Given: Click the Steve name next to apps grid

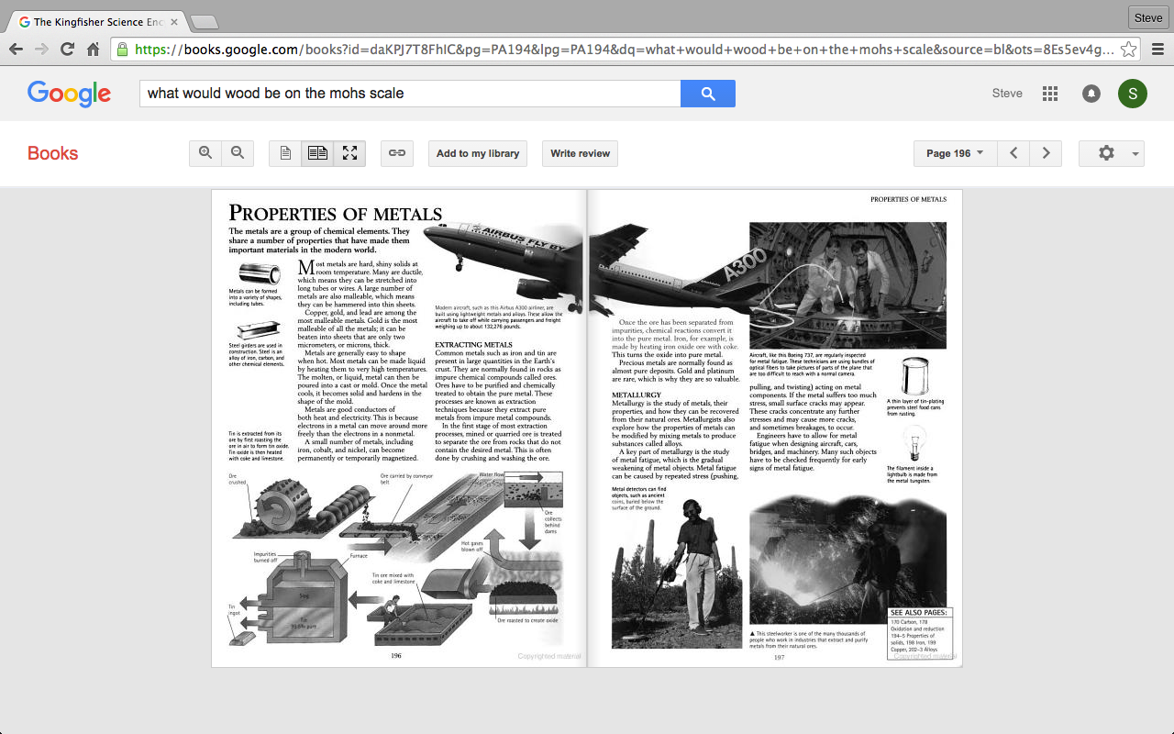Looking at the screenshot, I should [1007, 93].
